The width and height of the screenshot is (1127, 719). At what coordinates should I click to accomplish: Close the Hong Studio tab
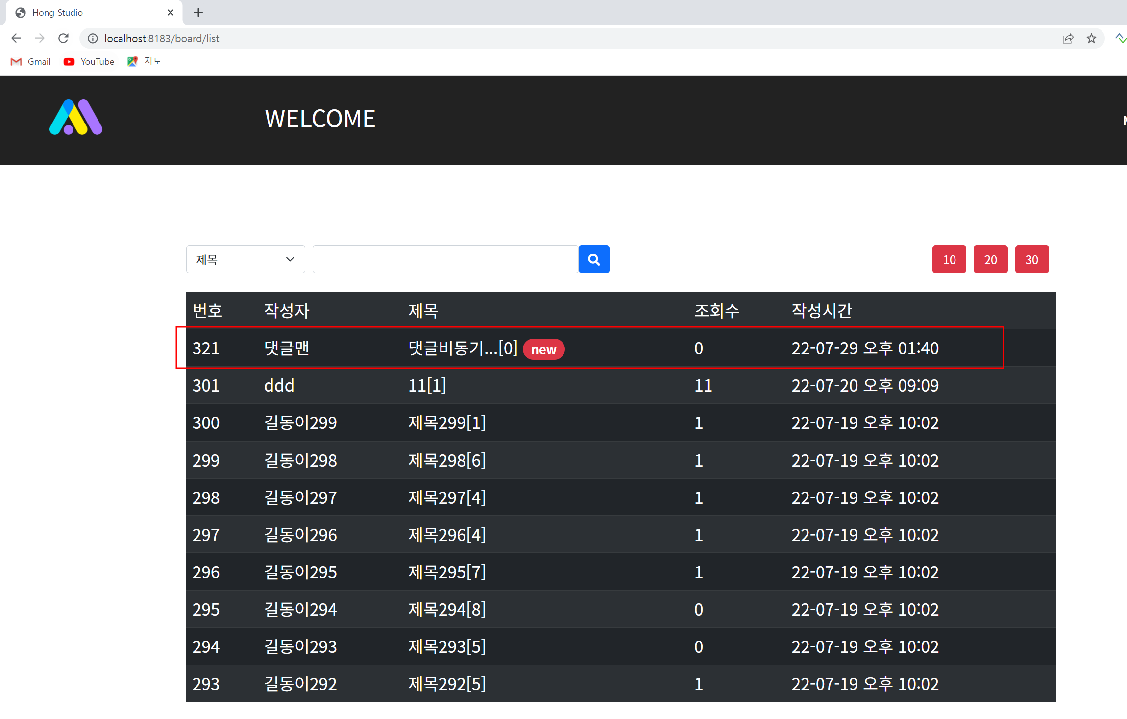pyautogui.click(x=171, y=13)
